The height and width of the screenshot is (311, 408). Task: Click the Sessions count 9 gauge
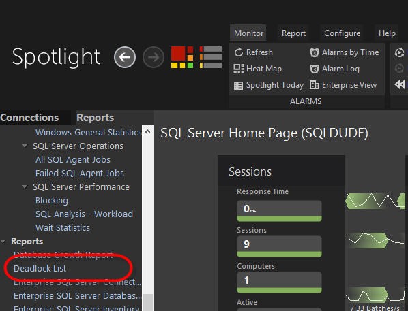pyautogui.click(x=279, y=246)
